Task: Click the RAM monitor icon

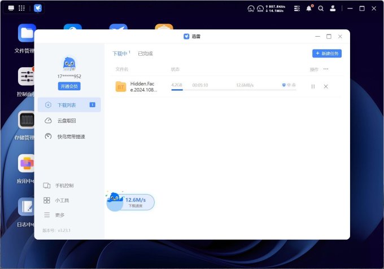Action: (260, 8)
